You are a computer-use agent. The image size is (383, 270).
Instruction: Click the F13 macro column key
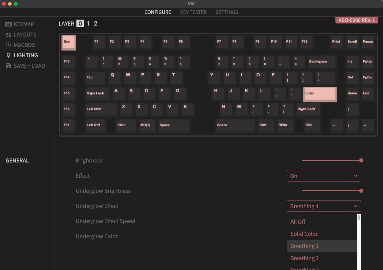pos(69,62)
